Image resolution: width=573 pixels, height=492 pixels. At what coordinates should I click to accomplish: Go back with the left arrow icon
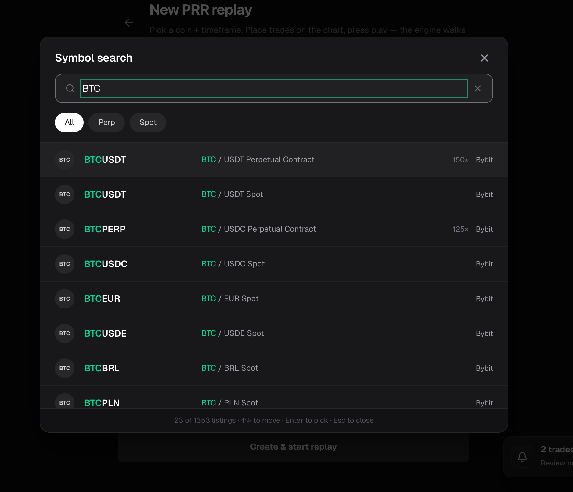(x=129, y=23)
